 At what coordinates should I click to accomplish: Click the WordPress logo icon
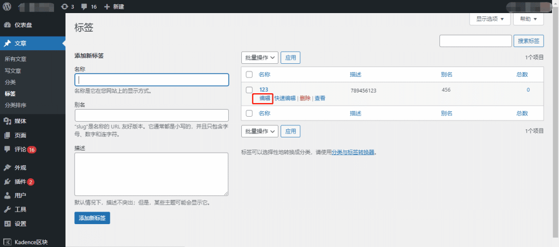coord(7,7)
